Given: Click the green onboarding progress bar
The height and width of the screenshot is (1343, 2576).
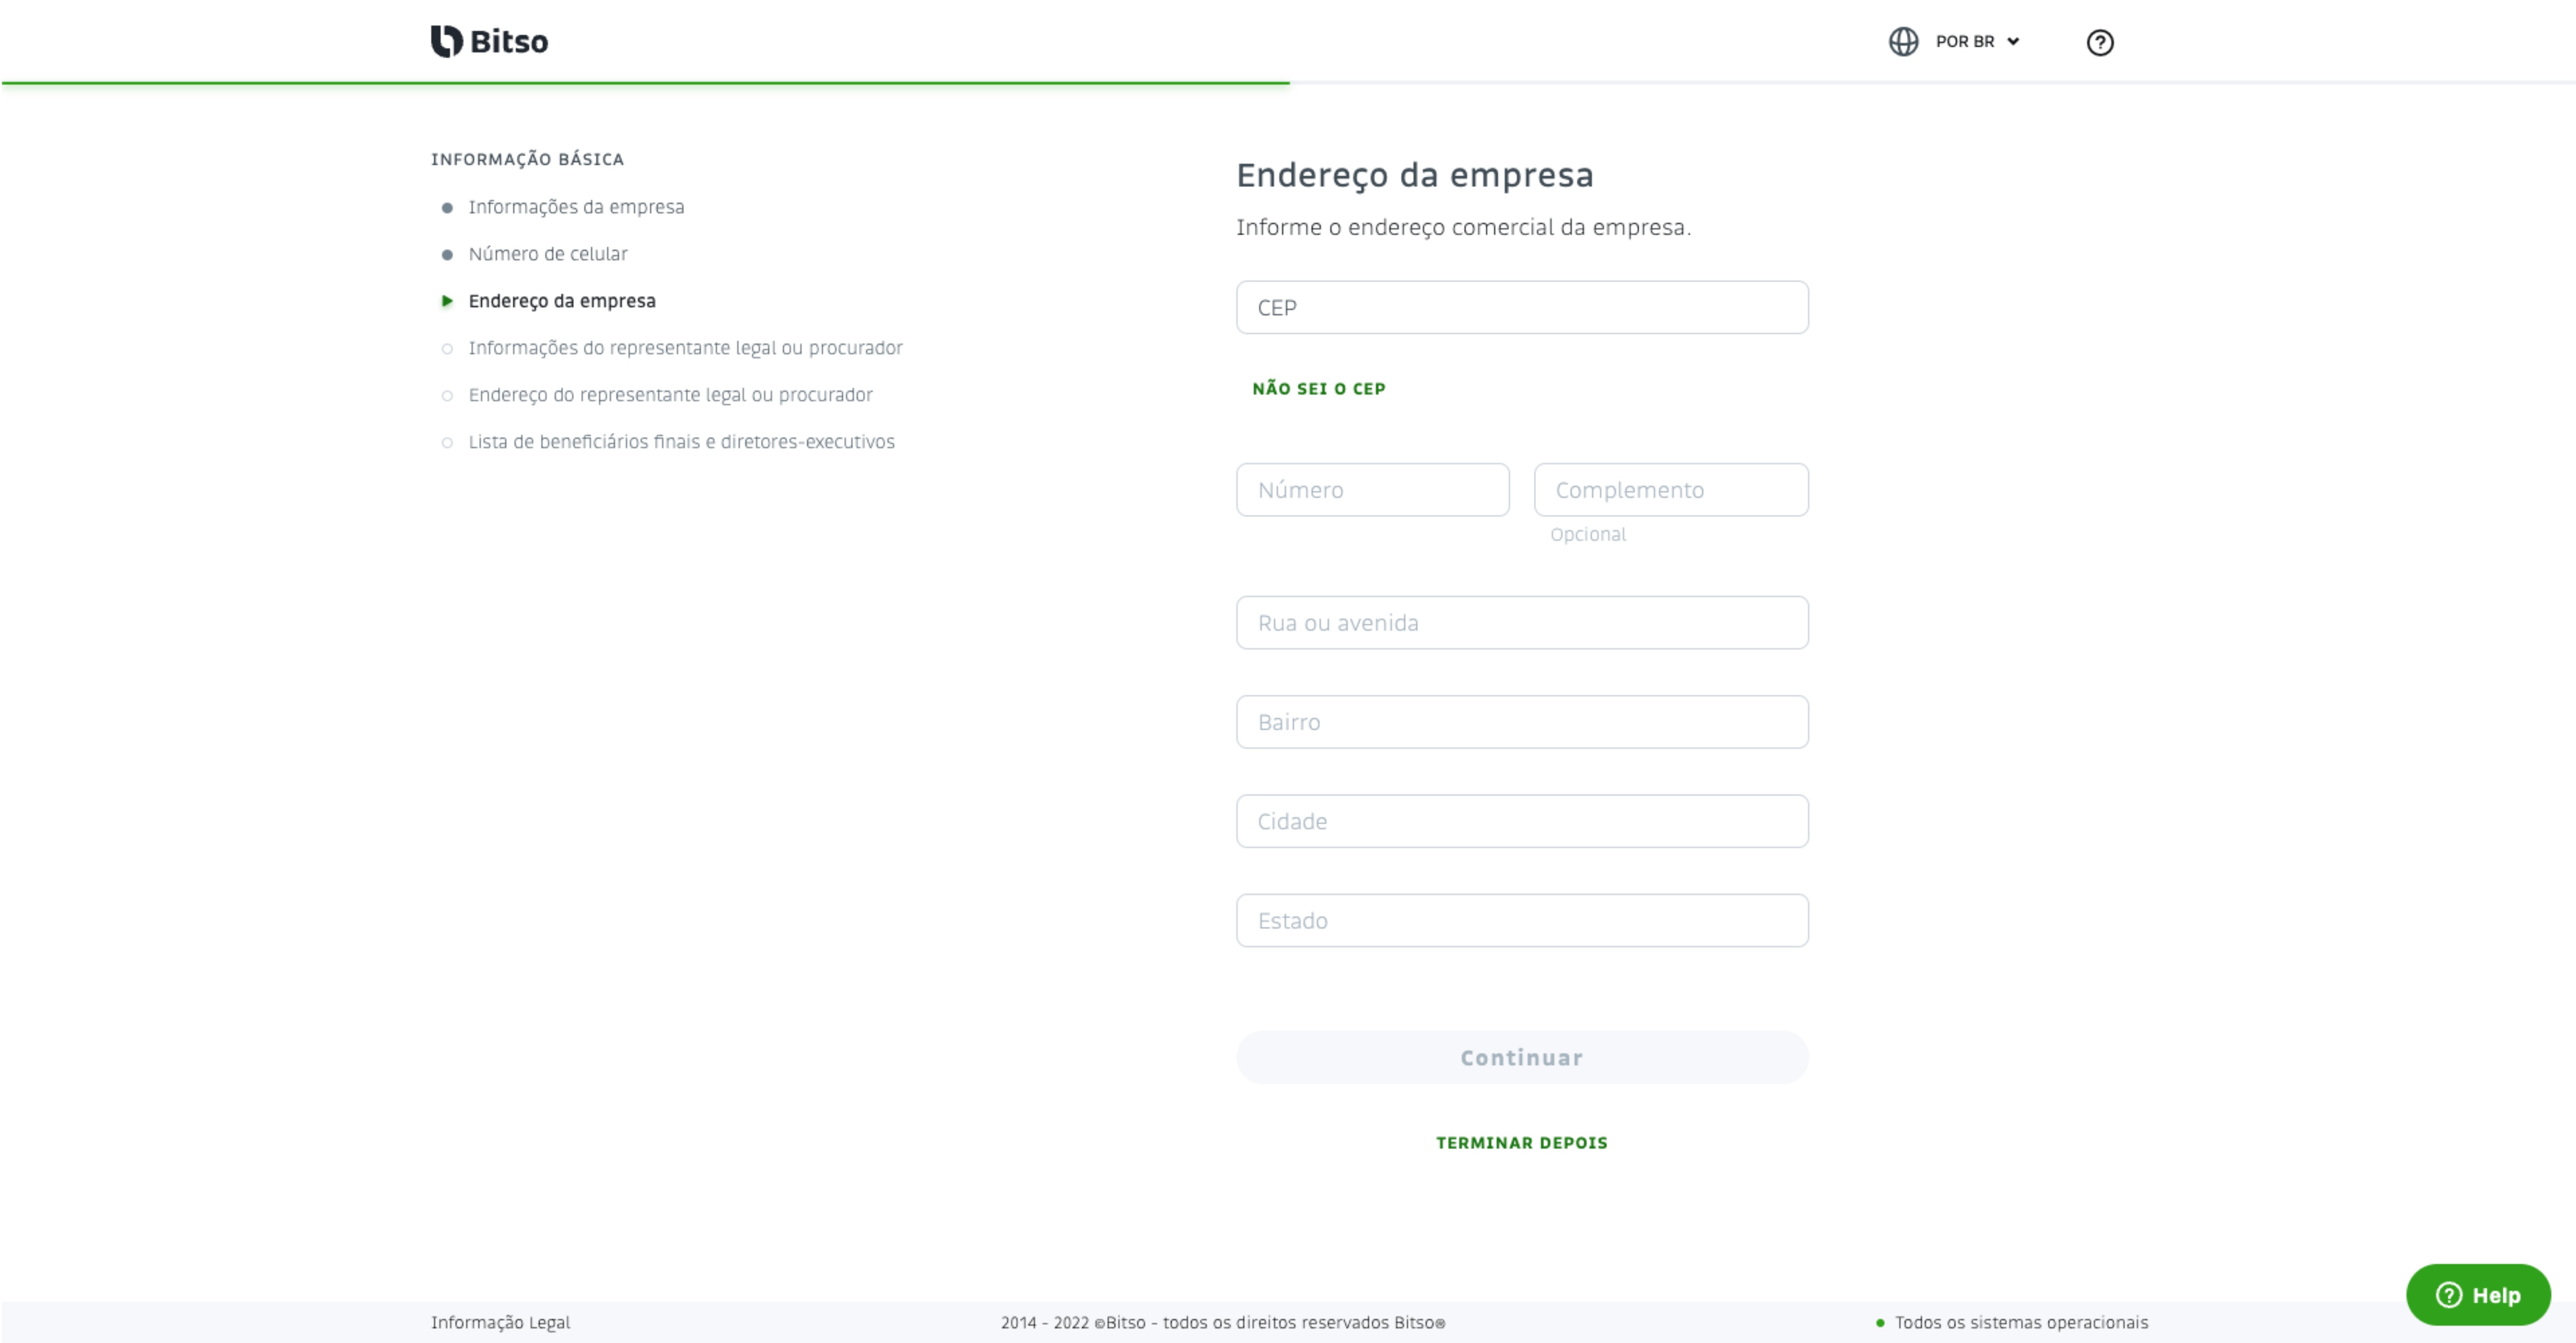Looking at the screenshot, I should (645, 83).
